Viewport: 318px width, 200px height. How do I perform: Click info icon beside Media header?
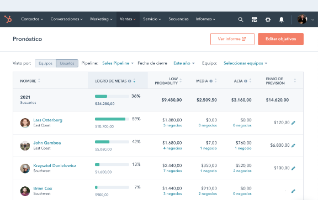(211, 81)
